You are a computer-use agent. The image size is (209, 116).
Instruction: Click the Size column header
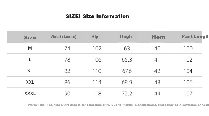point(30,38)
